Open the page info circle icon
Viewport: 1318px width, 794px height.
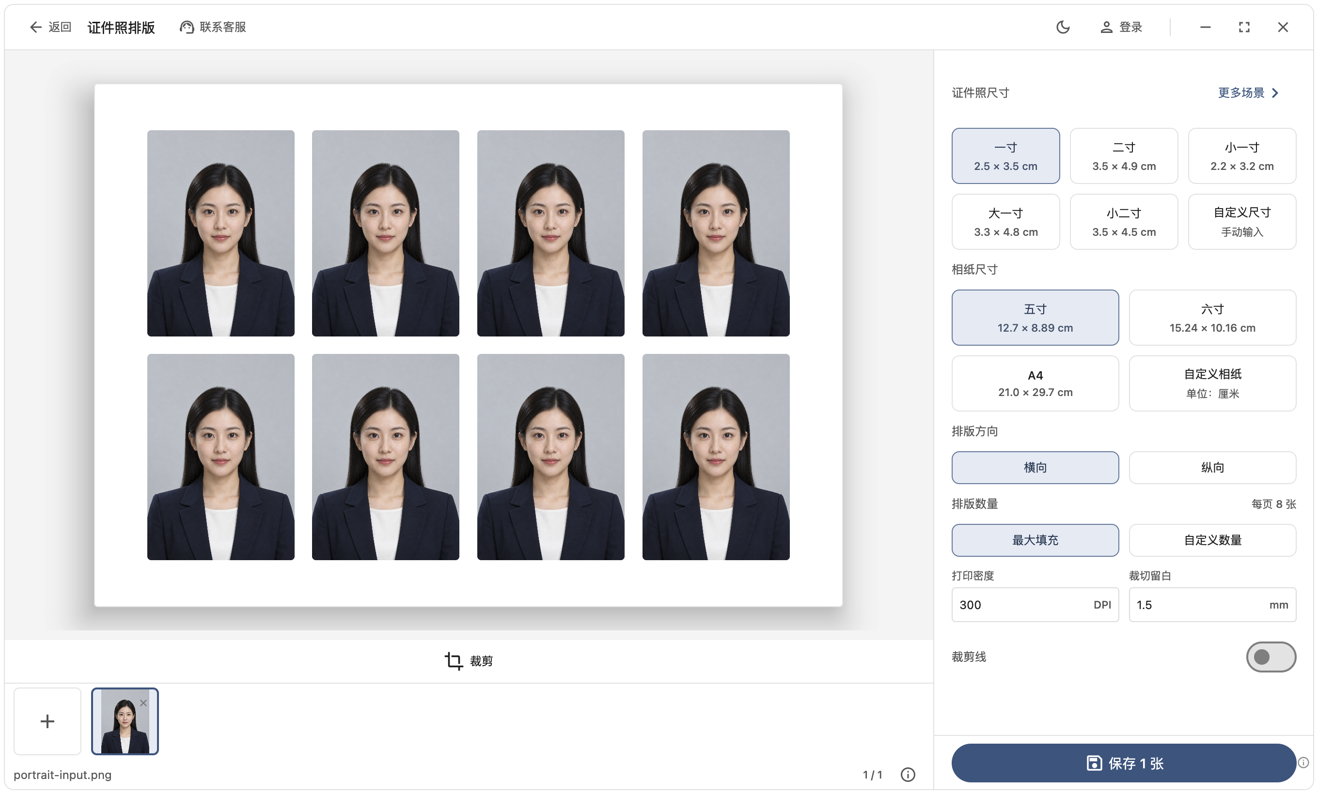(x=908, y=774)
